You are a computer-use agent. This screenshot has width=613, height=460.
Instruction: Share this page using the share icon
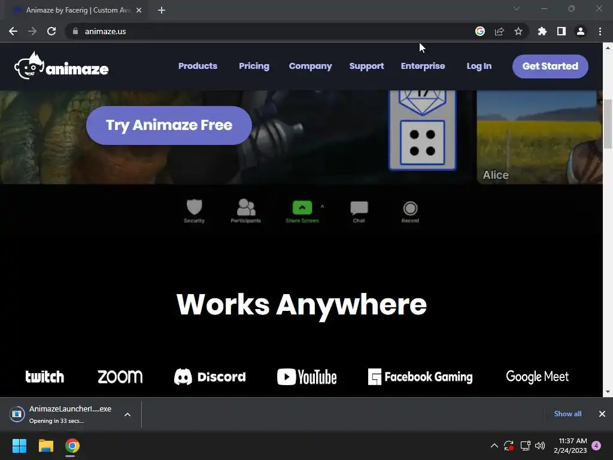tap(499, 31)
